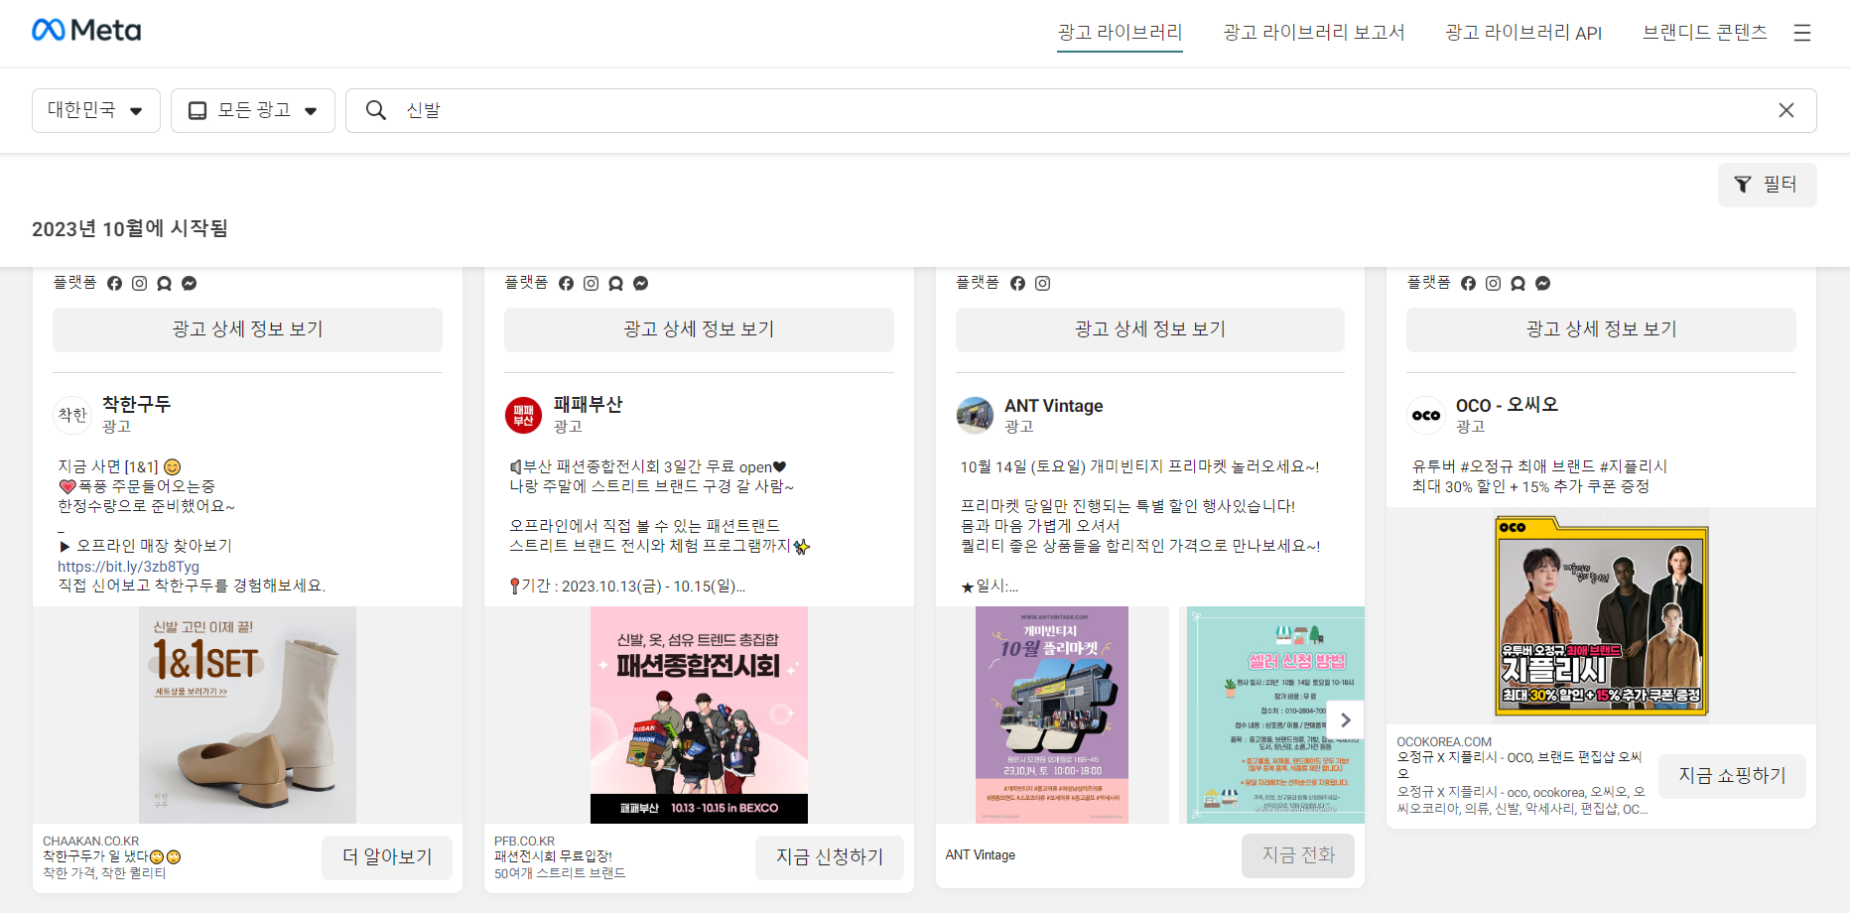The width and height of the screenshot is (1850, 913).
Task: Open ANT Vintage advertiser name link
Action: click(1053, 406)
